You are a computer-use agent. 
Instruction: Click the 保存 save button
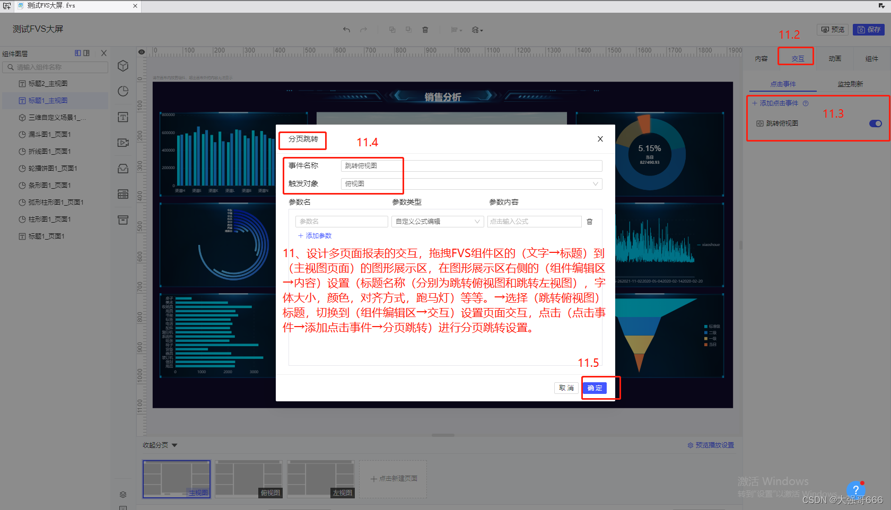[869, 30]
